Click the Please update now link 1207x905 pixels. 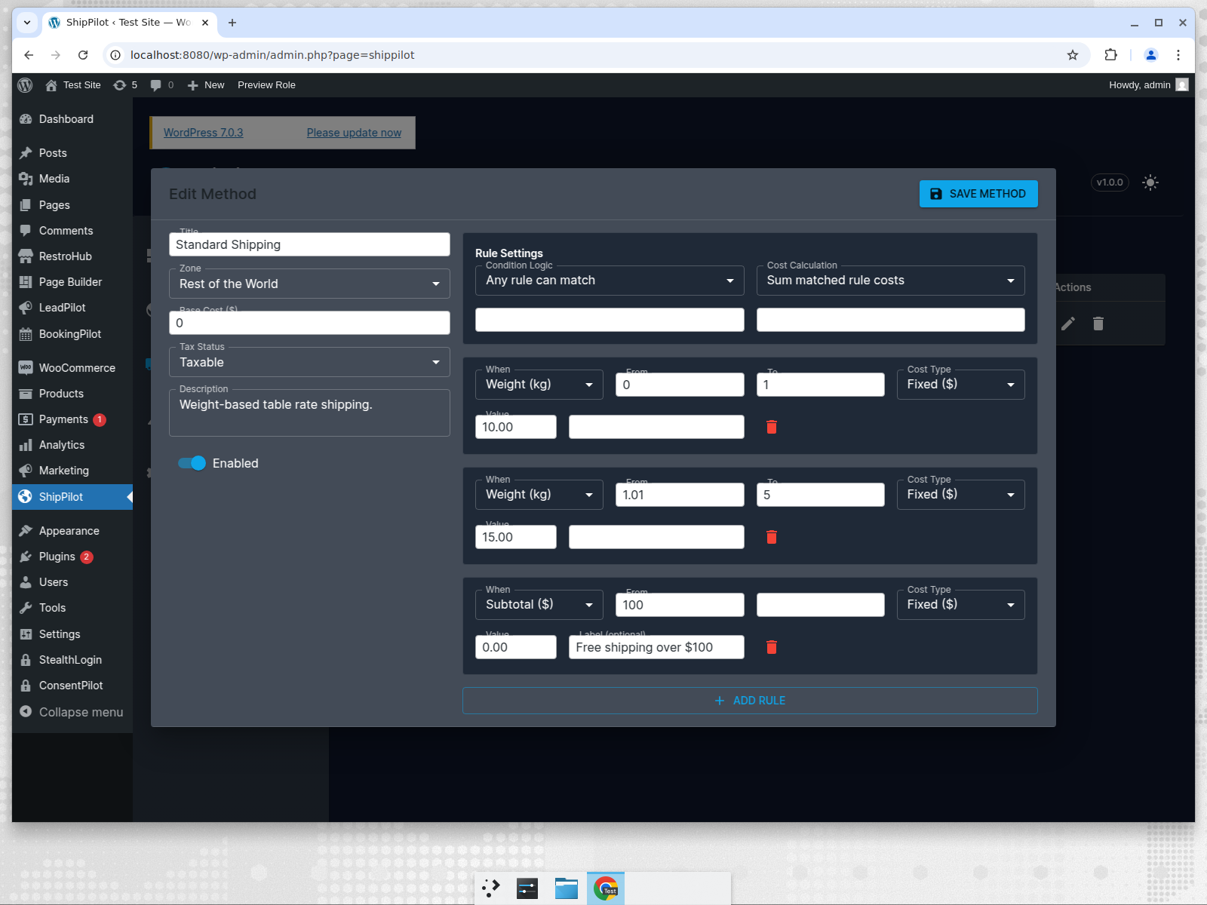[x=354, y=133]
